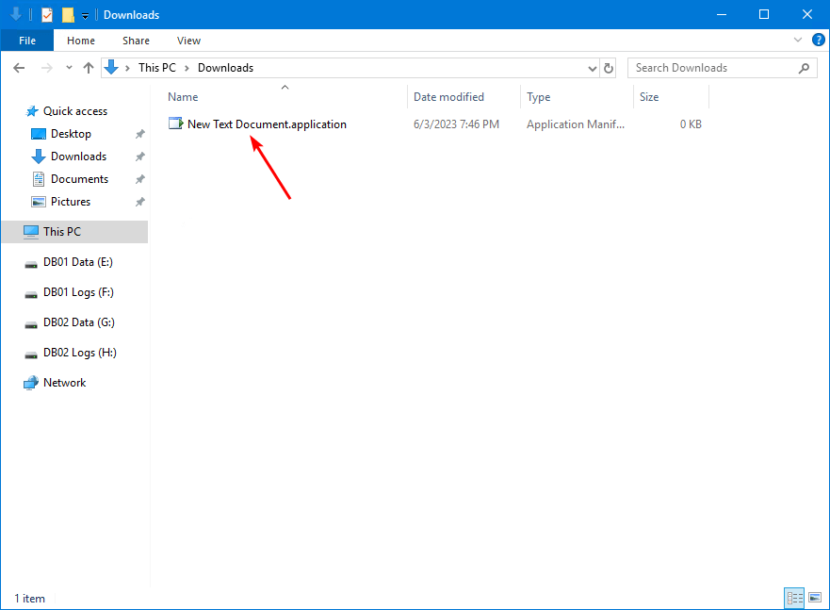Open the Recent locations dropdown arrow
Image resolution: width=830 pixels, height=610 pixels.
tap(69, 68)
